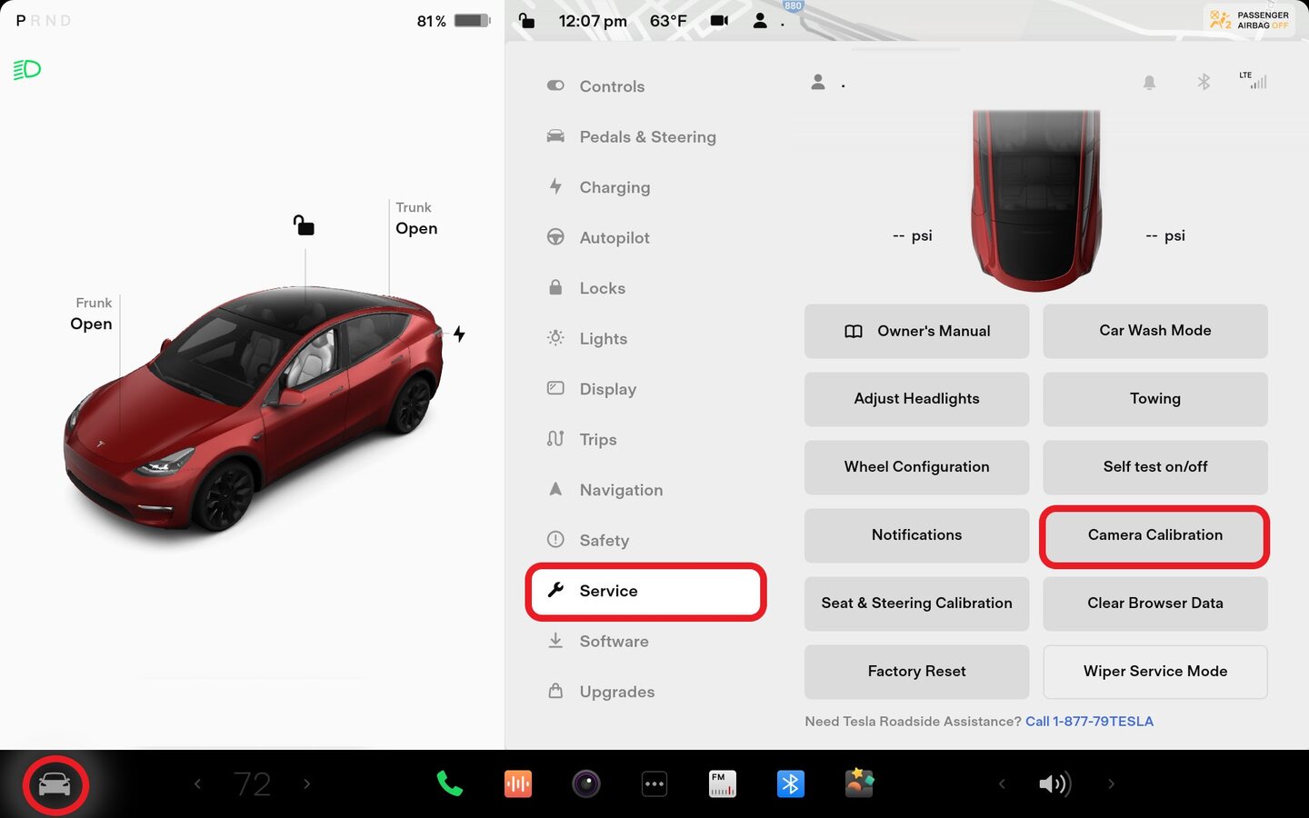Tap the charging bolt on the car

click(x=459, y=334)
